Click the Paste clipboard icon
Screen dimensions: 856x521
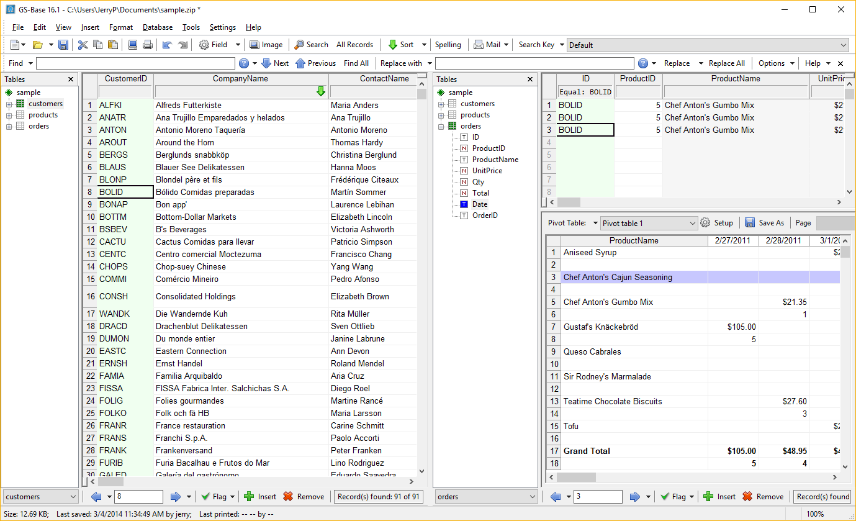[x=113, y=45]
